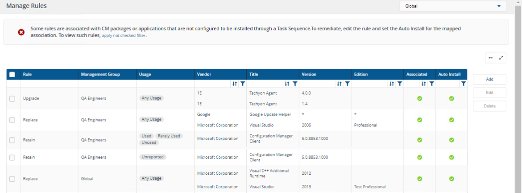Click the diagonal expand fullscreen icon

(x=501, y=58)
